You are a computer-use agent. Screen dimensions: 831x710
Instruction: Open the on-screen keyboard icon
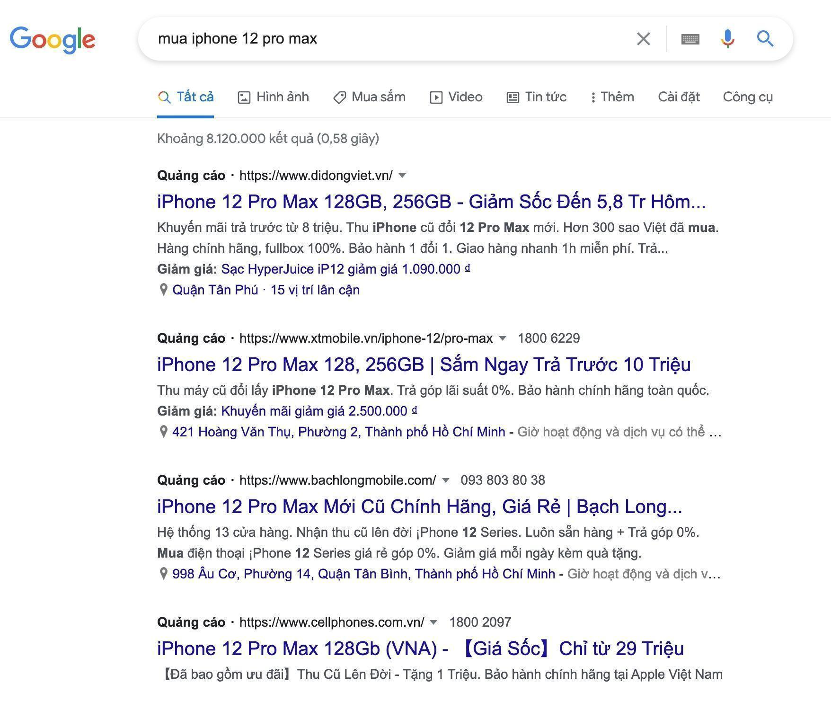690,39
